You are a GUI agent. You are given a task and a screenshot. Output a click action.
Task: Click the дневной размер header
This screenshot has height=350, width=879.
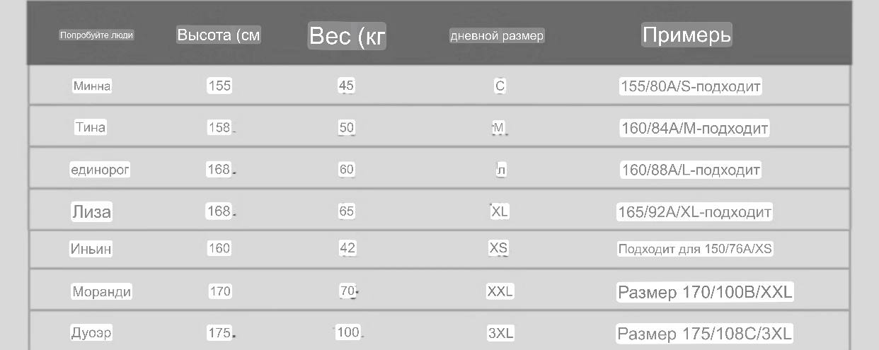tap(497, 36)
